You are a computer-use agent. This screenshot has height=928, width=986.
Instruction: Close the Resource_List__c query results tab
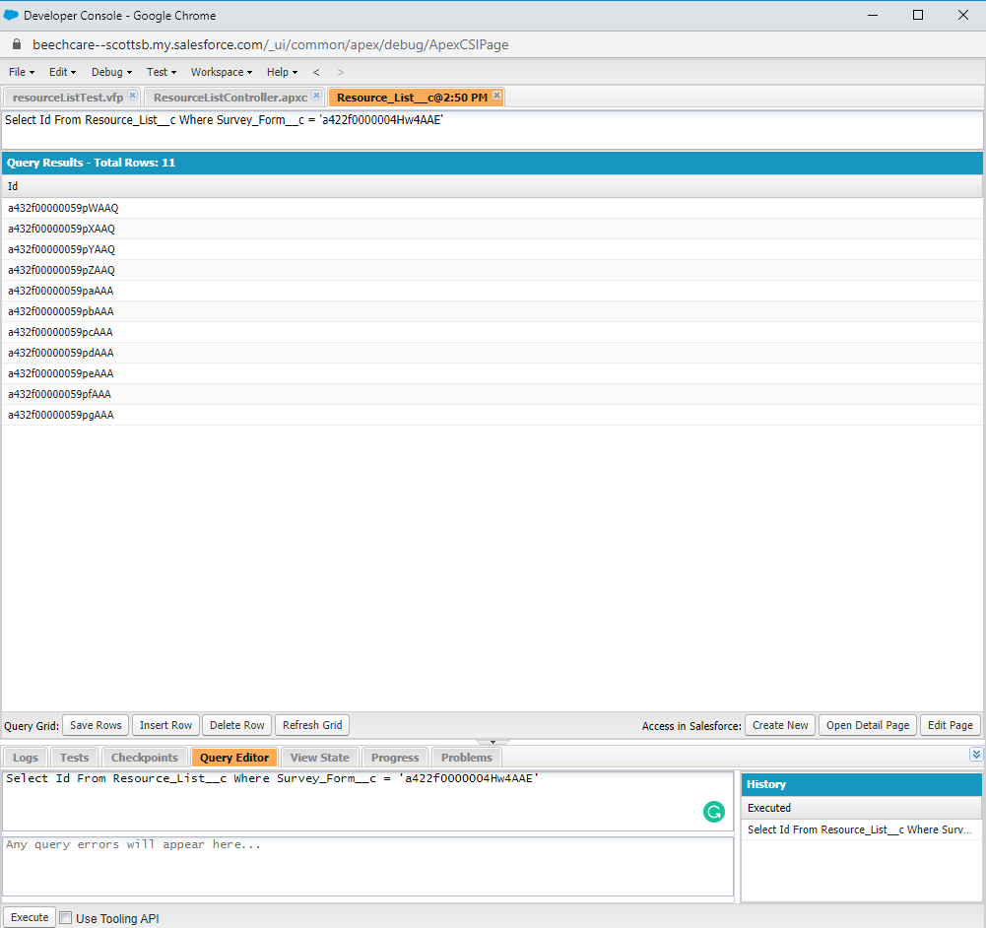click(496, 96)
